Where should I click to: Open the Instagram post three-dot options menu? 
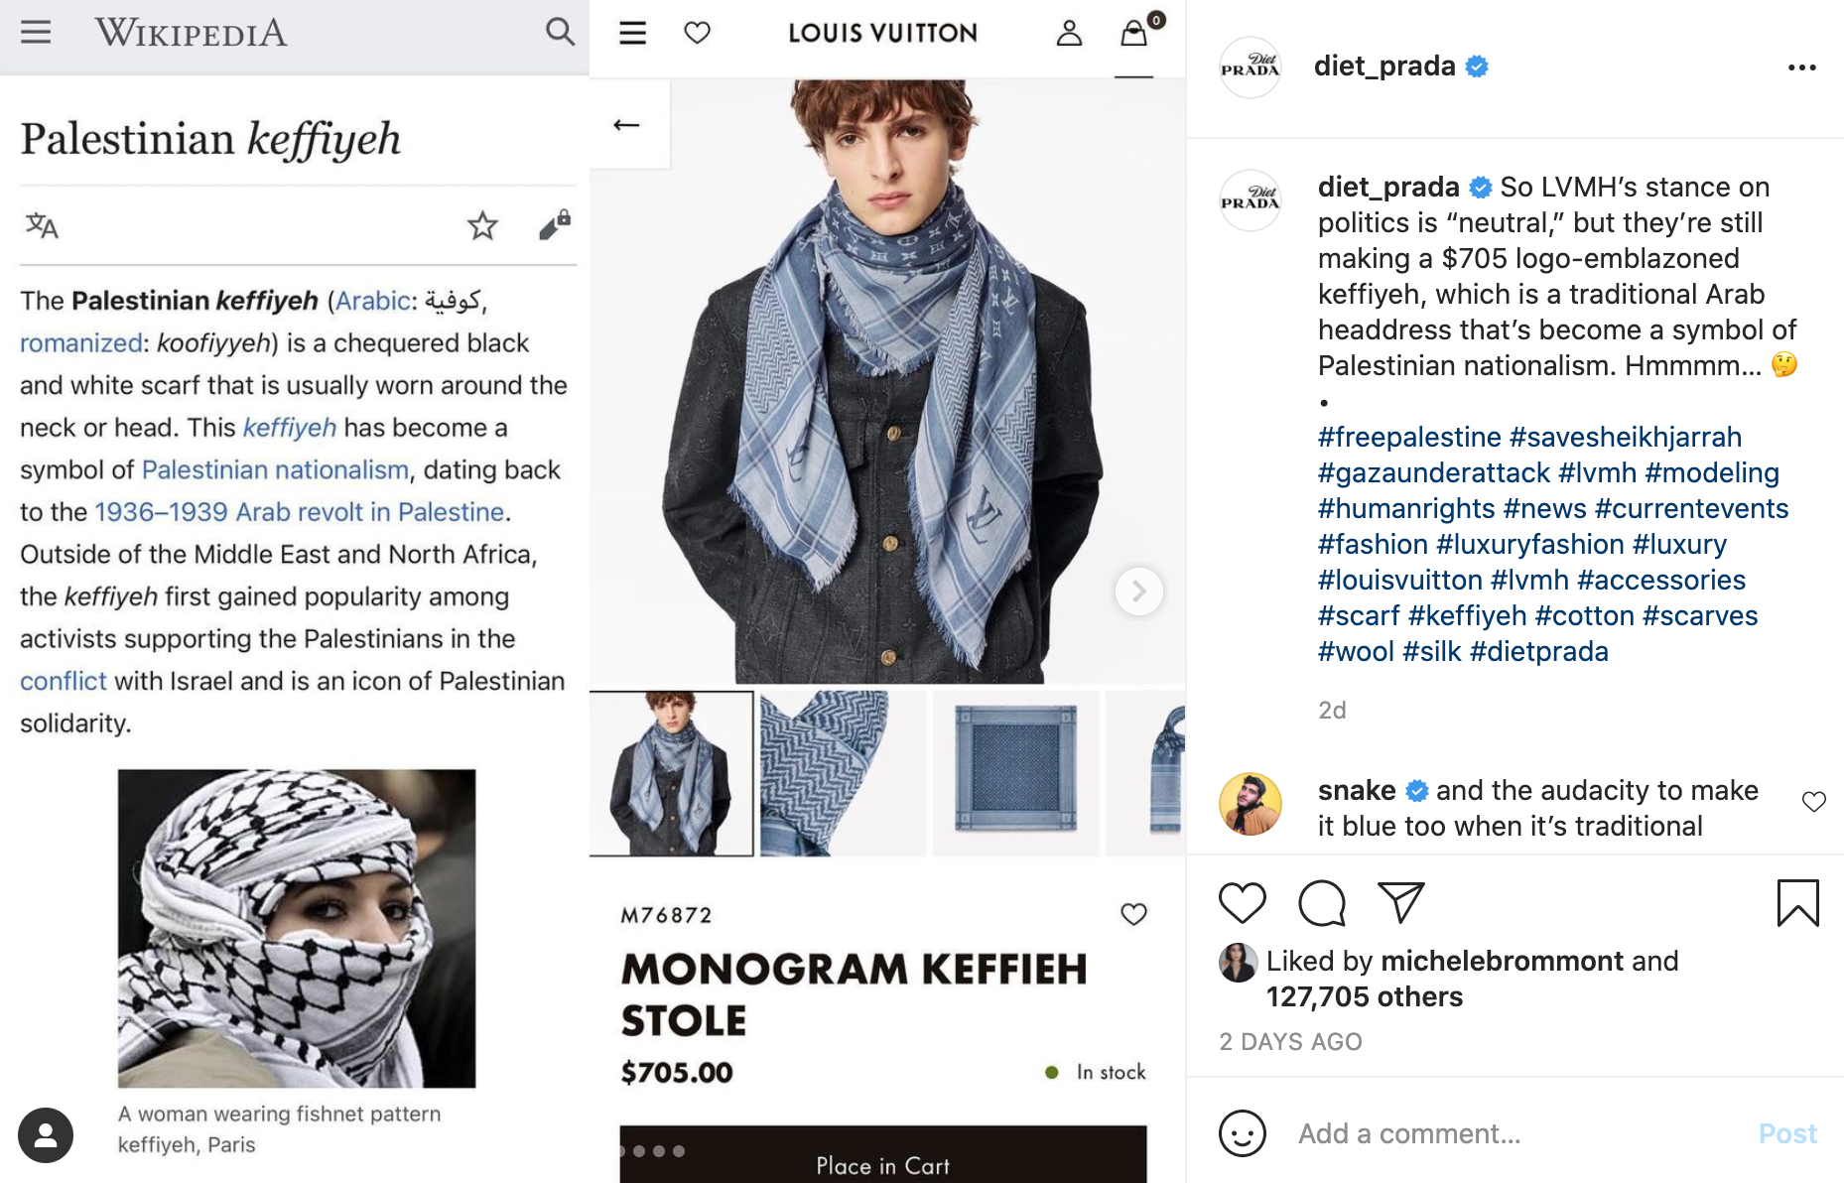1801,67
